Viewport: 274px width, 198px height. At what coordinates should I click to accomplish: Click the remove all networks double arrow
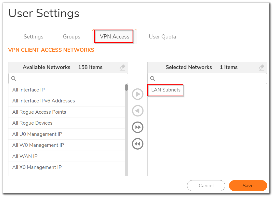tap(138, 144)
